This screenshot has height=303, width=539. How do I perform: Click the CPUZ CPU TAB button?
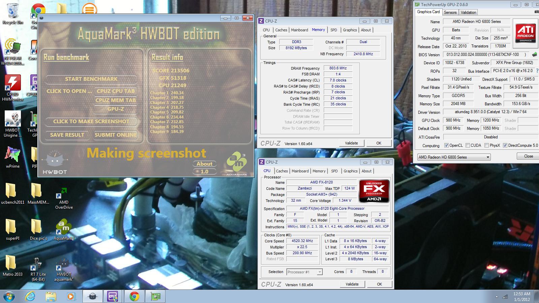pyautogui.click(x=116, y=91)
